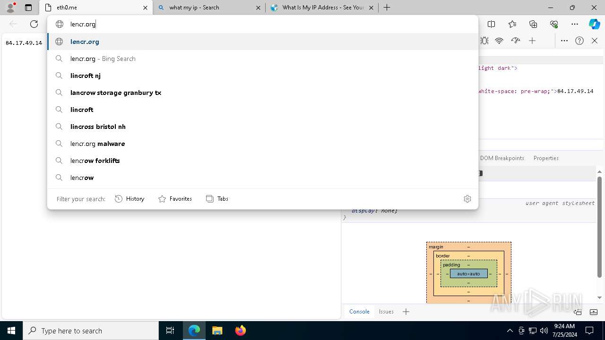Close the DevTools panel
Image resolution: width=605 pixels, height=340 pixels.
[x=595, y=41]
